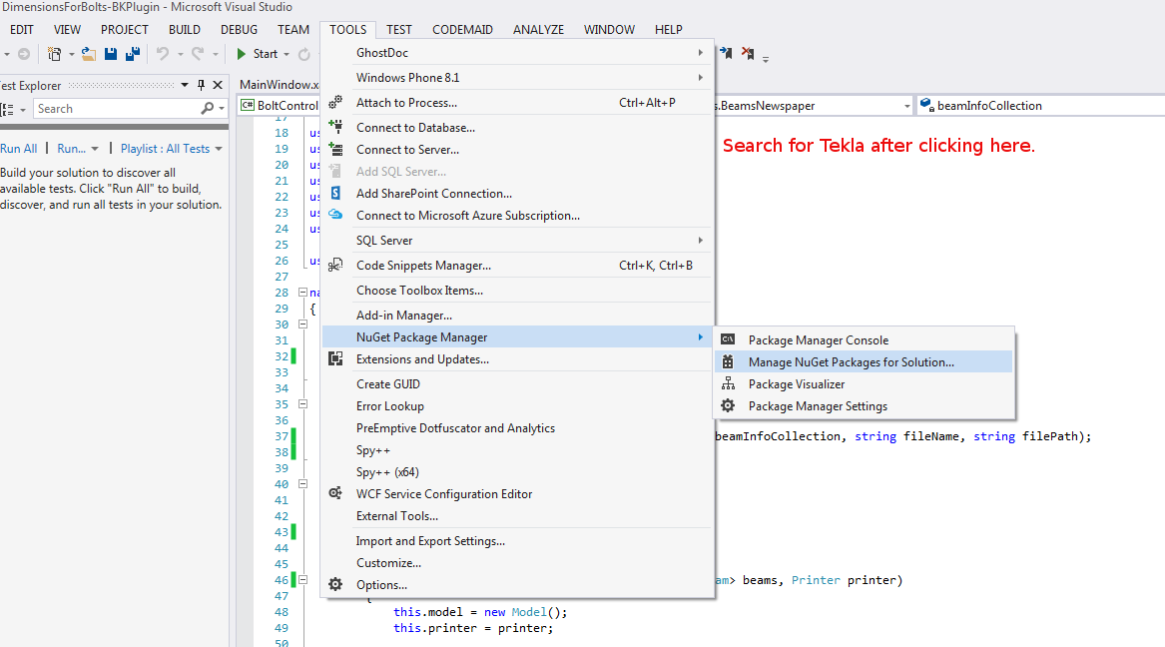1165x647 pixels.
Task: Click the Package Visualizer icon
Action: [x=728, y=384]
